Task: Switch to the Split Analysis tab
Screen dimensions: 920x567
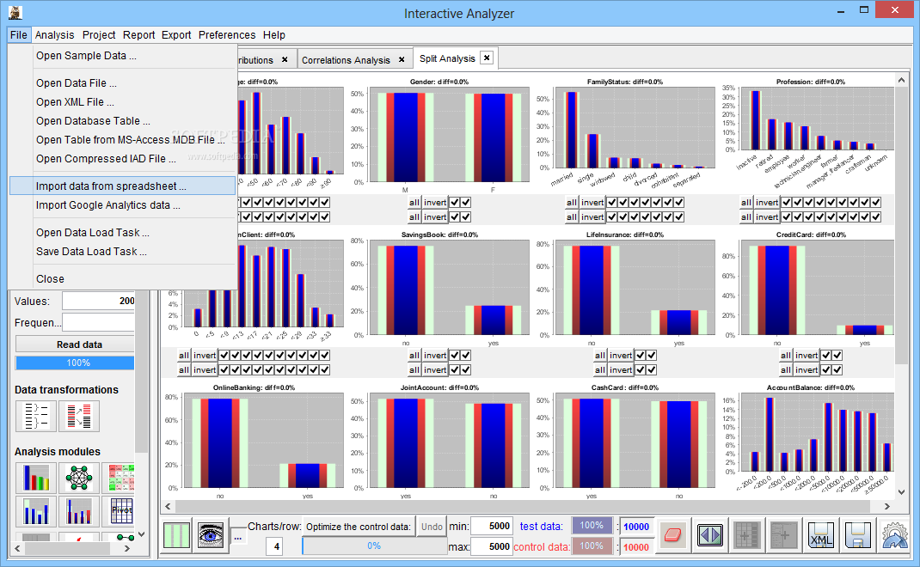Action: pos(447,58)
